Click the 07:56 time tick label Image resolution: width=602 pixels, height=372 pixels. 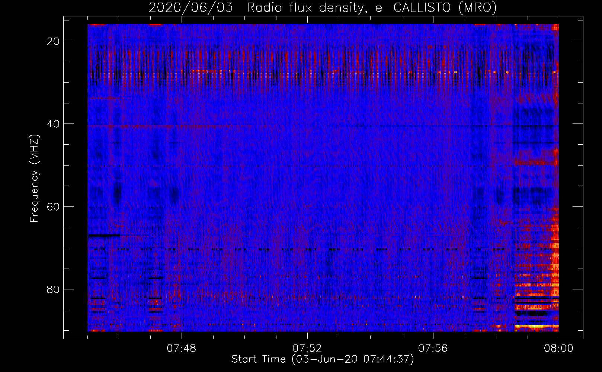pyautogui.click(x=433, y=349)
